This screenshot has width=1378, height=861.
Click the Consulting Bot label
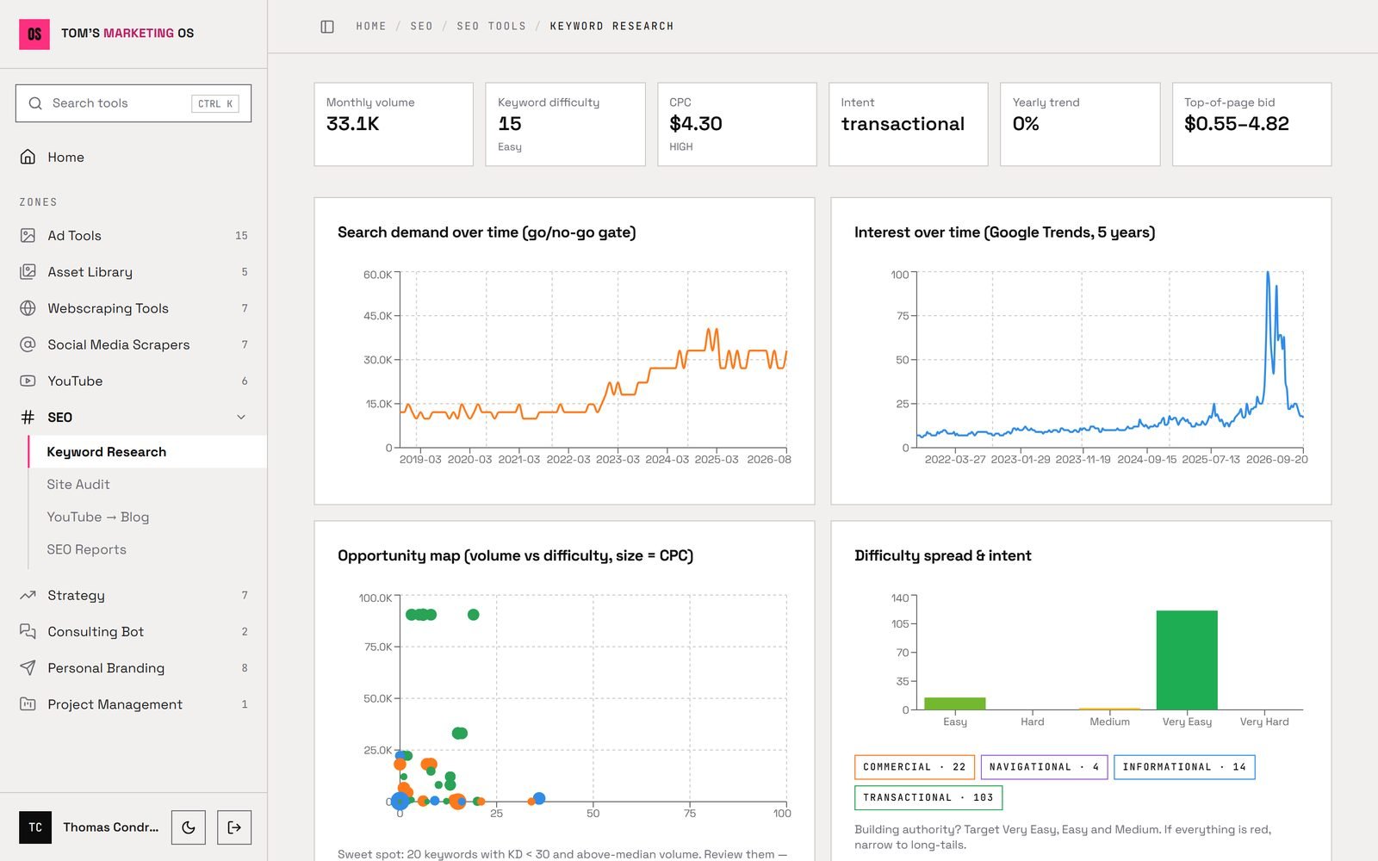tap(96, 631)
